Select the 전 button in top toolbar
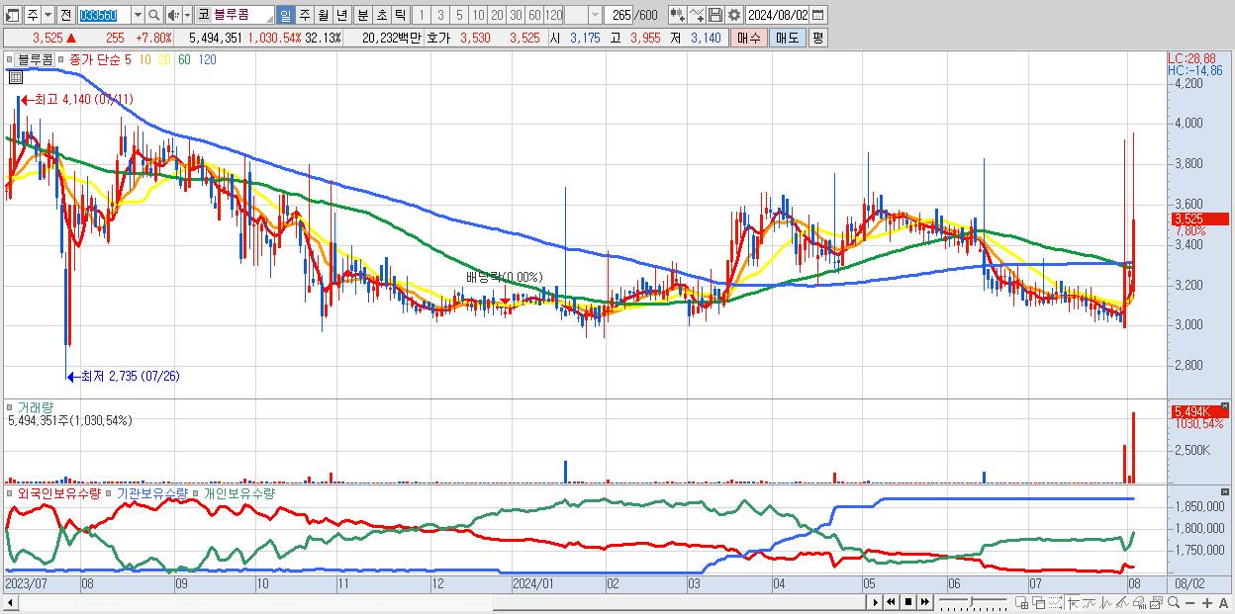1235x614 pixels. click(65, 15)
